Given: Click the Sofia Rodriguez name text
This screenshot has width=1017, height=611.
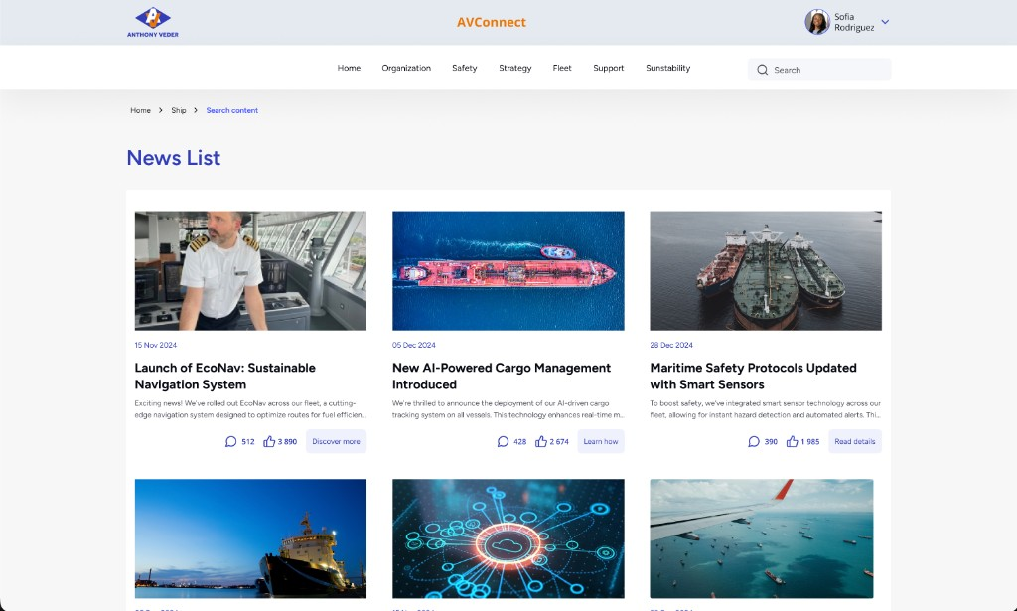Looking at the screenshot, I should [x=854, y=22].
